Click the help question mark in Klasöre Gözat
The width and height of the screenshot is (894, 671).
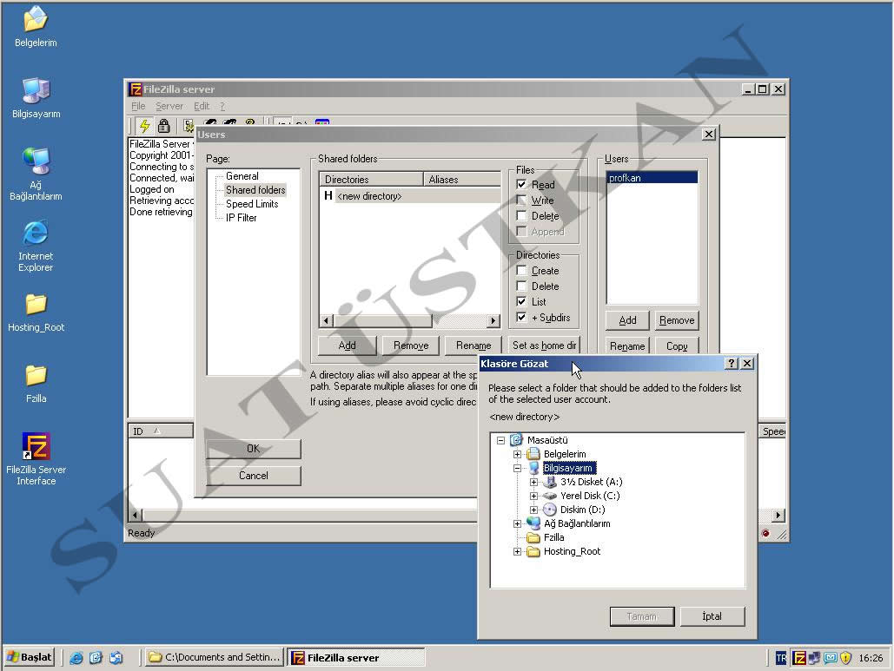(x=731, y=364)
